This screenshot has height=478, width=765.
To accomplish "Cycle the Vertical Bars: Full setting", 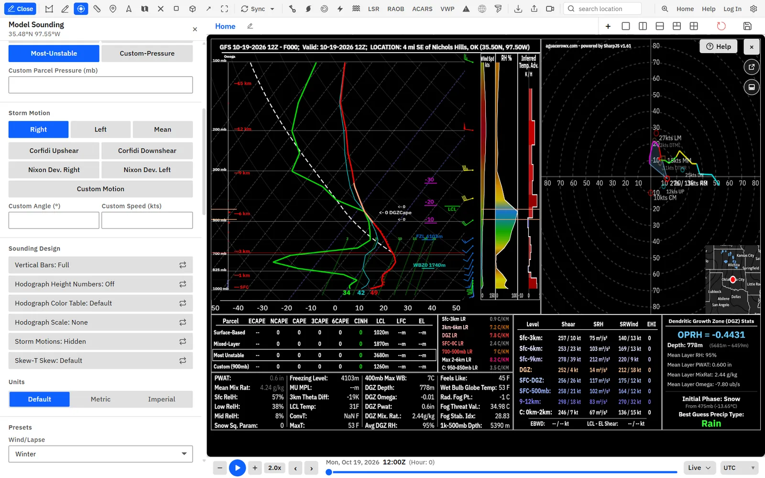I will click(100, 265).
